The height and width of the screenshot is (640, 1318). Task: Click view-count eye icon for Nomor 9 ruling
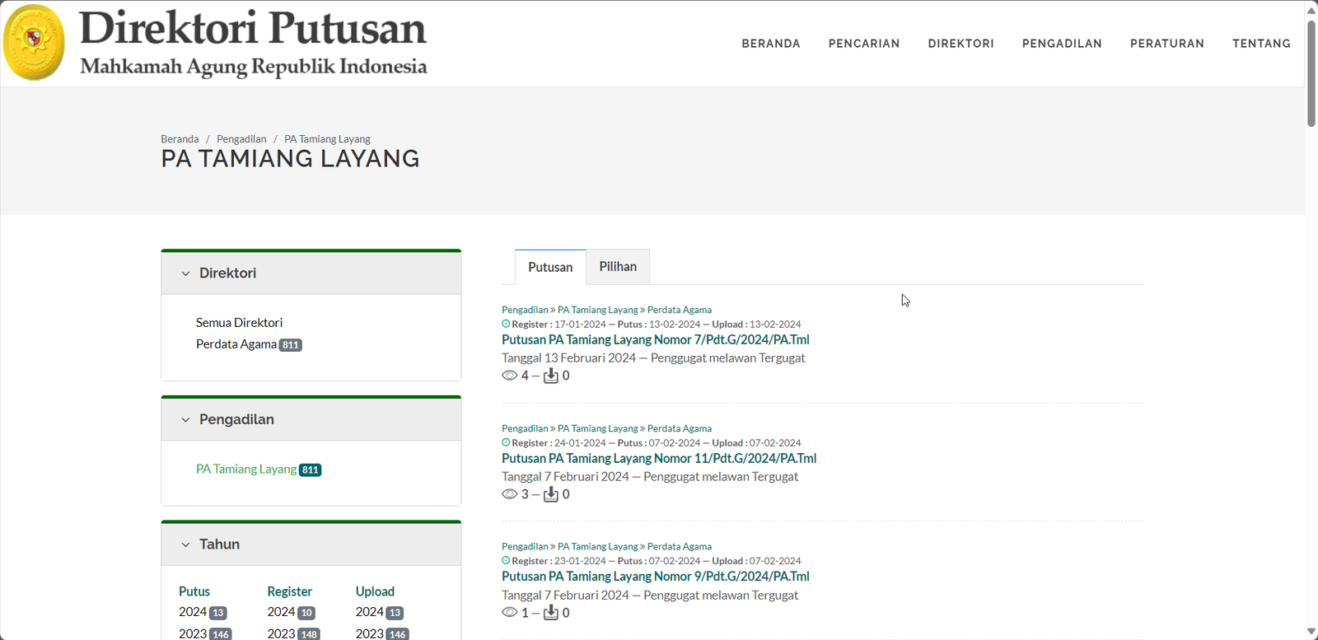(x=510, y=613)
